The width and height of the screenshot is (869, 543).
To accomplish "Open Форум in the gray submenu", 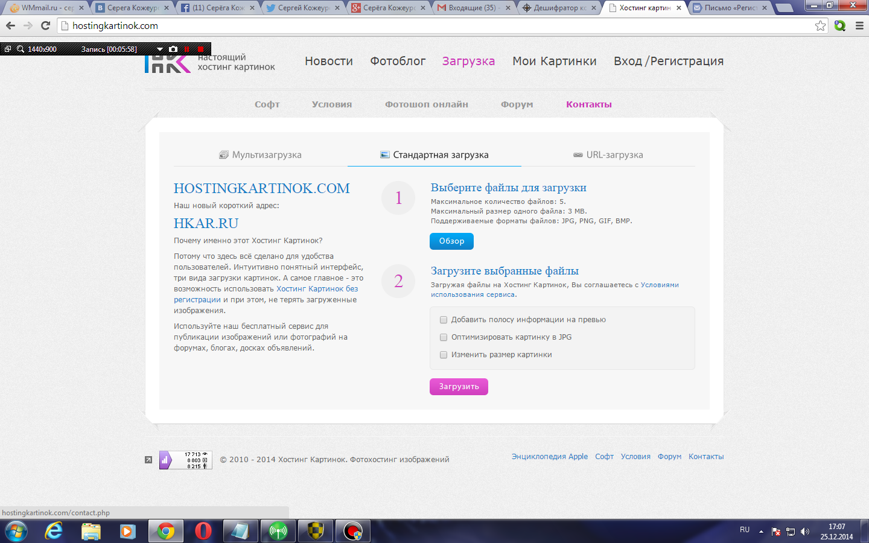I will tap(517, 104).
